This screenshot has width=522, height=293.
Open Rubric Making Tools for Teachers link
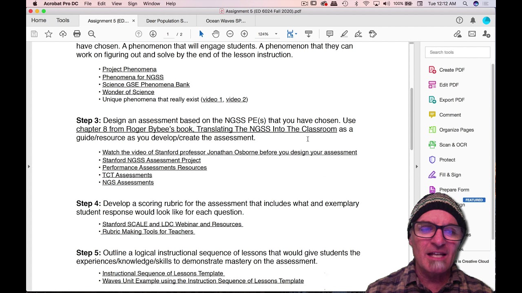pos(148,232)
